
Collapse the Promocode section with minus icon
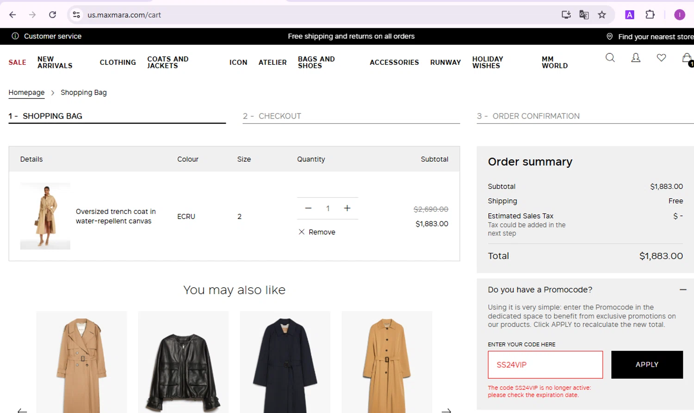pos(683,290)
